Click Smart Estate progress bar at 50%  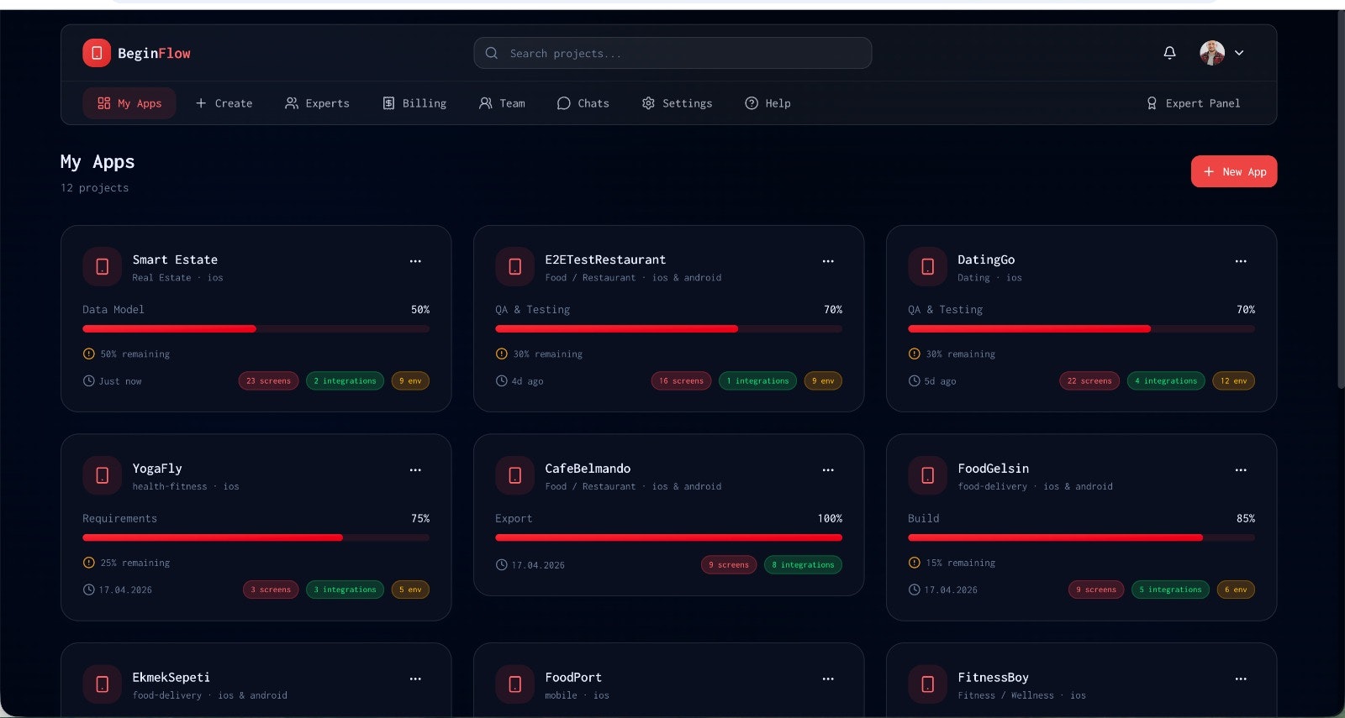(256, 329)
